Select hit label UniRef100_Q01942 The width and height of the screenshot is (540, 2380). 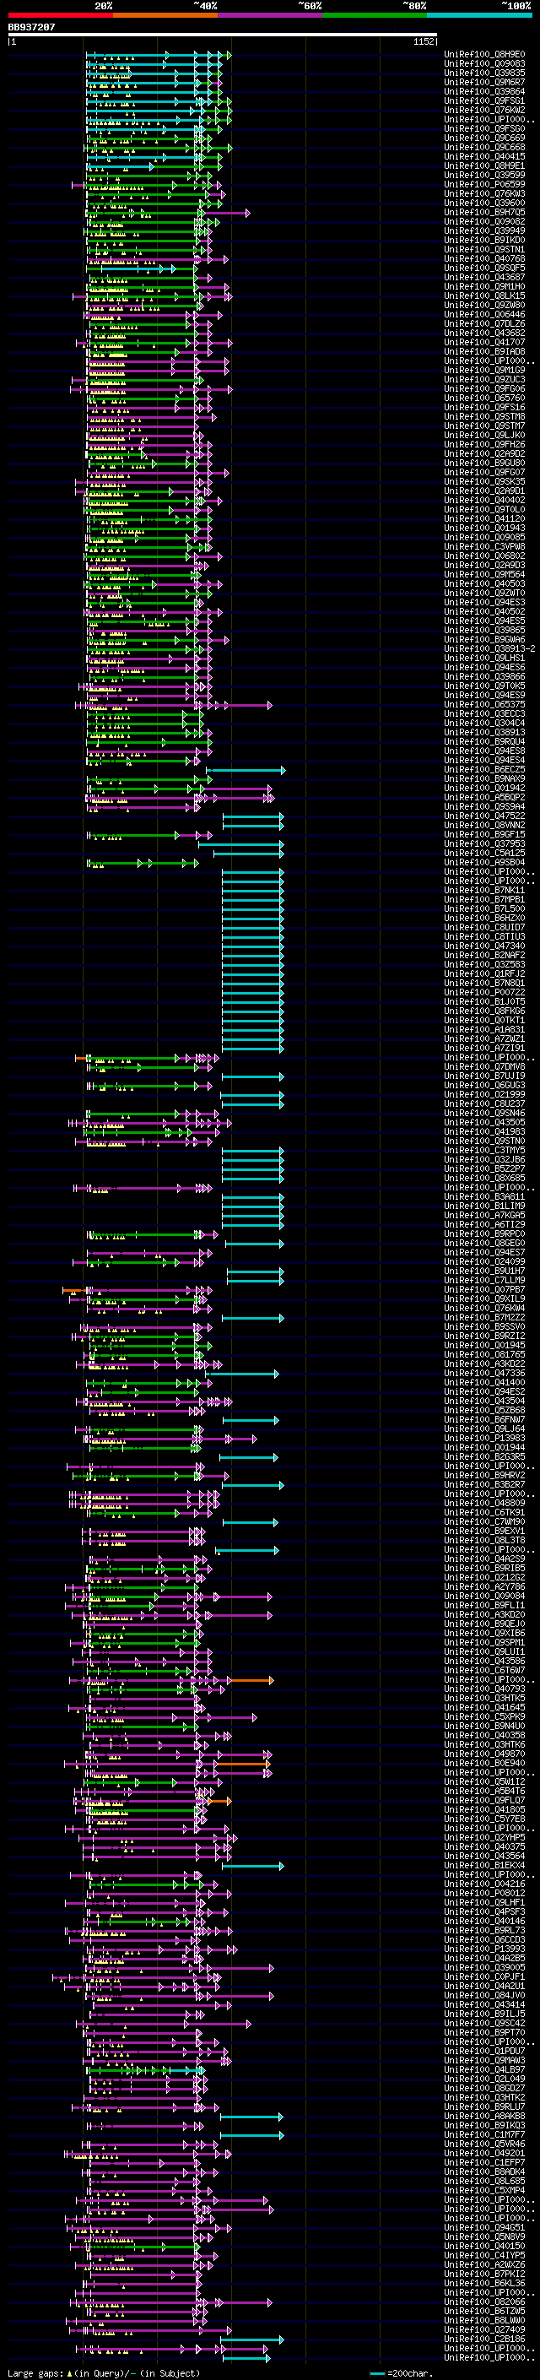tap(484, 788)
